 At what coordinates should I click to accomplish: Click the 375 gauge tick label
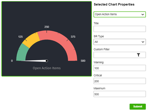pos(73,37)
